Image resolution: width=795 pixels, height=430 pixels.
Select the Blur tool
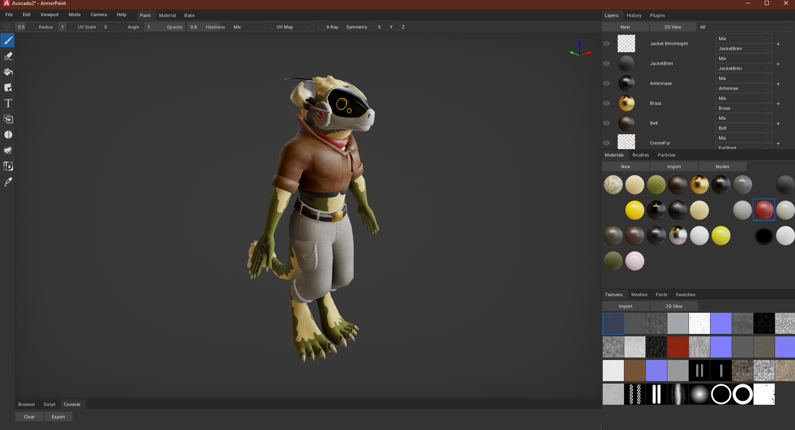(x=8, y=134)
